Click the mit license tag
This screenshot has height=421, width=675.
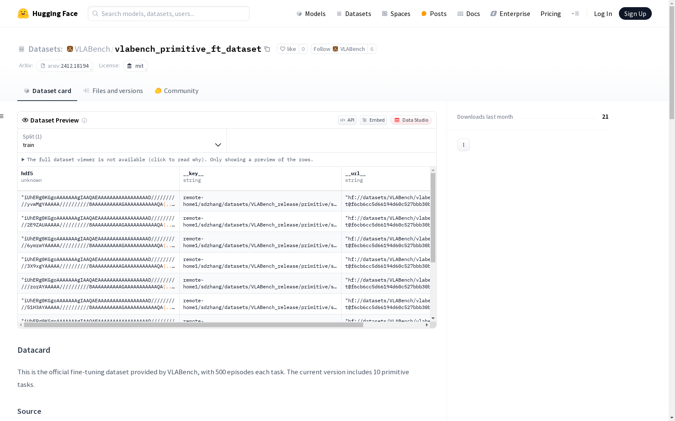135,66
